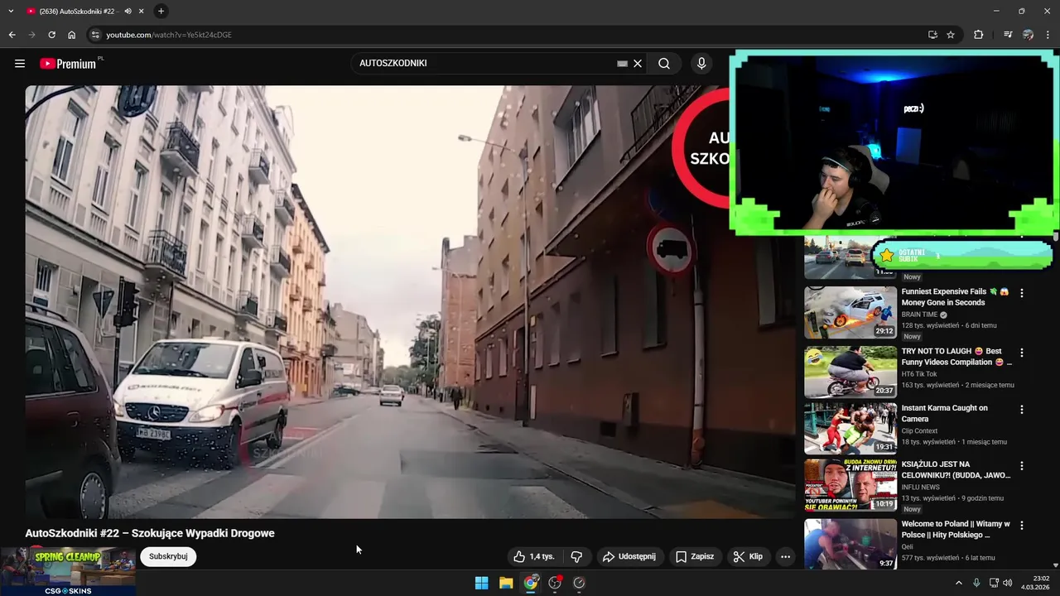Open TRY NOT TO LAUGH video thumbnail
This screenshot has height=596, width=1060.
point(850,372)
